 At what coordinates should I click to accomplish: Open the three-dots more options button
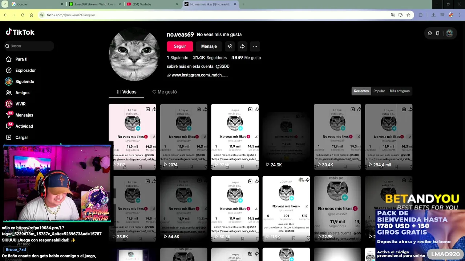pos(255,46)
